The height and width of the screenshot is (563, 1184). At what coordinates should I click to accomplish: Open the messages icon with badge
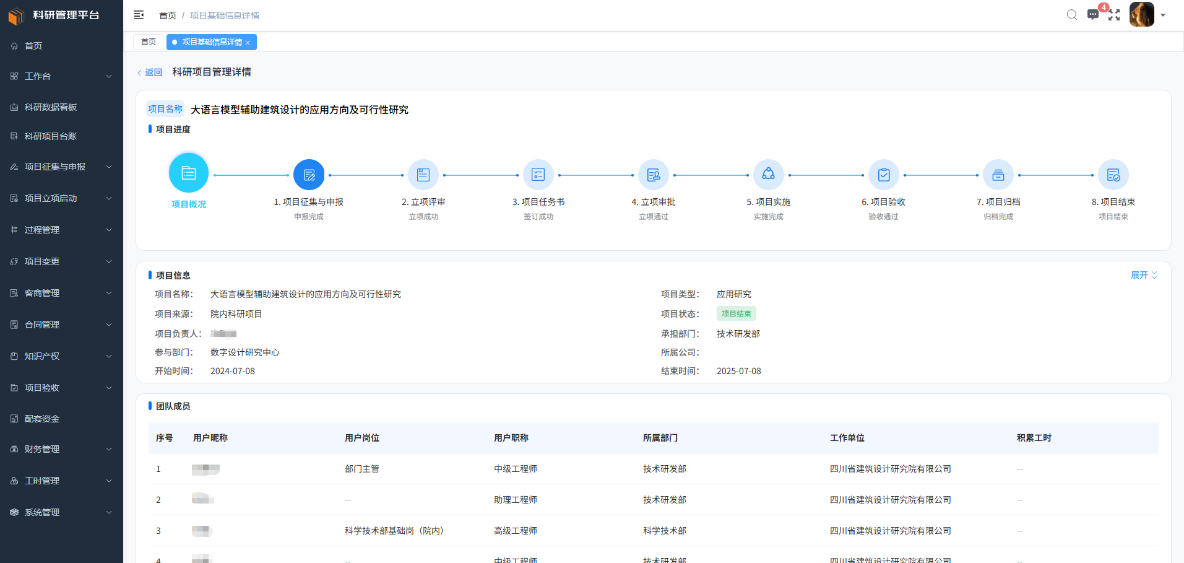coord(1093,15)
